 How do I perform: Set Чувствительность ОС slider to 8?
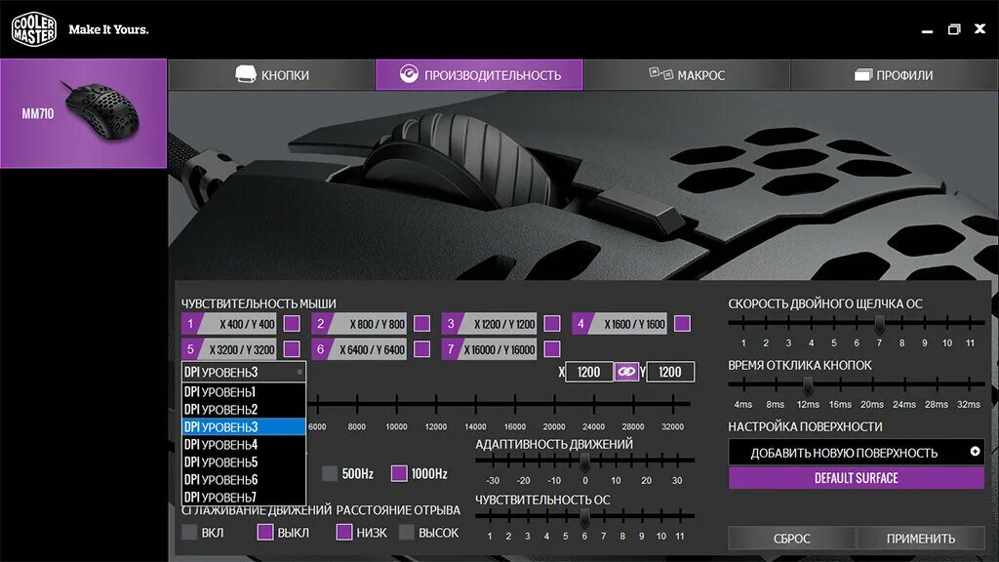click(622, 516)
